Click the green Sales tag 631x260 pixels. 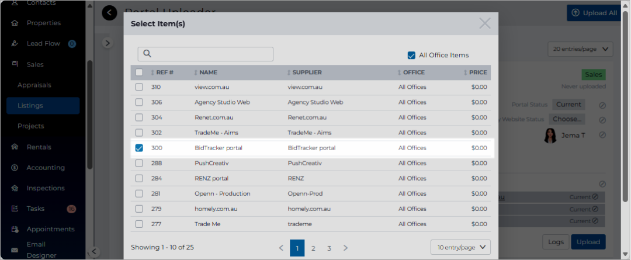[593, 74]
